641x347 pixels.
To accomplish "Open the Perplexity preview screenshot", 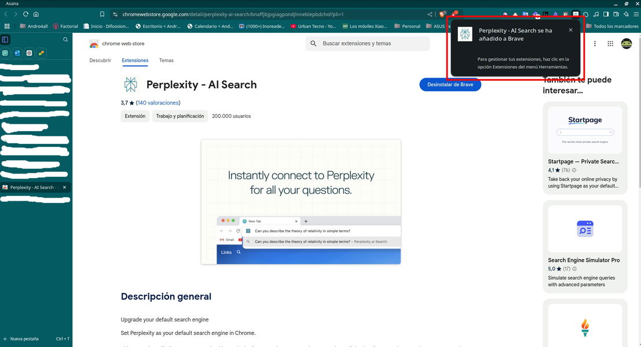I will point(301,202).
